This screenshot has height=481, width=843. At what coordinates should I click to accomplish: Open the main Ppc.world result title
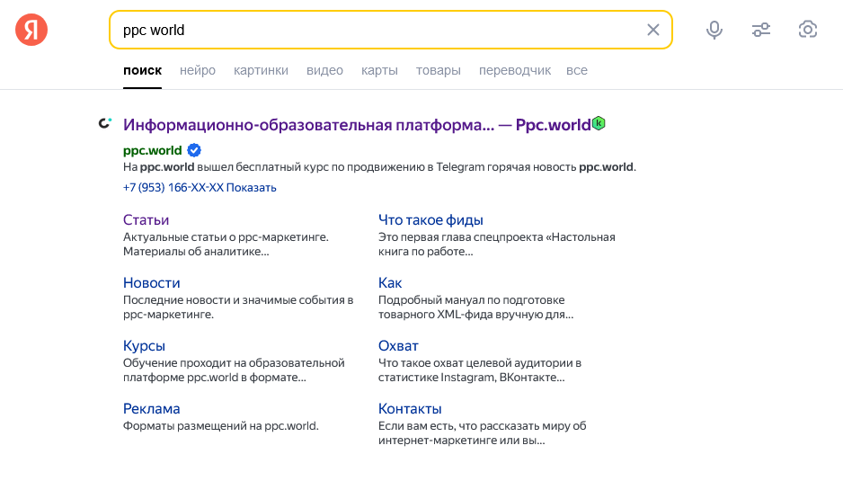357,124
